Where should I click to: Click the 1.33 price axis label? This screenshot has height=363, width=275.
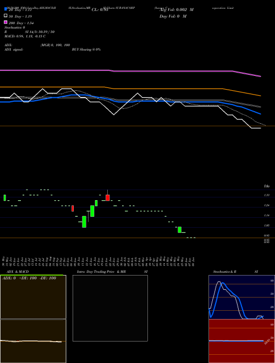click(x=267, y=195)
